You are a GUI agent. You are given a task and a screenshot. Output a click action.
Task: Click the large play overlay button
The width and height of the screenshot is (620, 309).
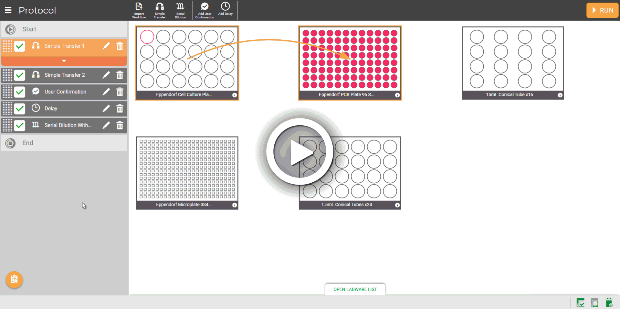299,152
